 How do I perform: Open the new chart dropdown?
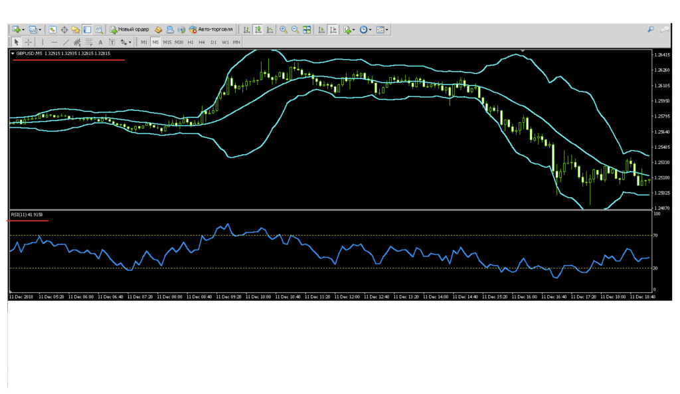click(24, 29)
